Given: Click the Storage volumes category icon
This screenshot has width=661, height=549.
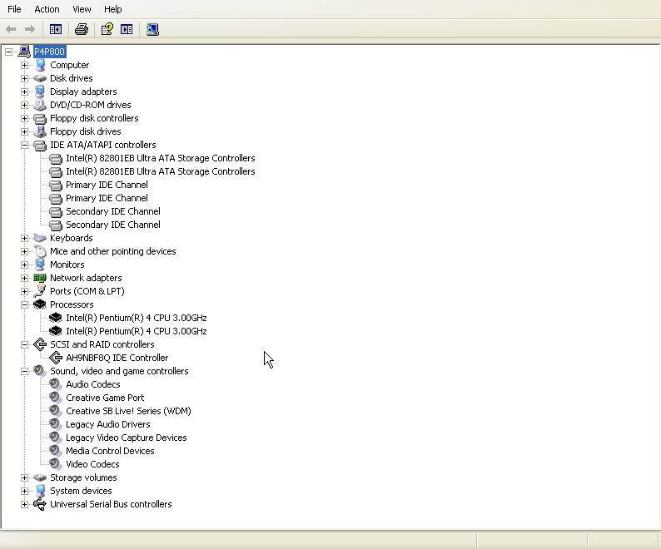Looking at the screenshot, I should (40, 477).
